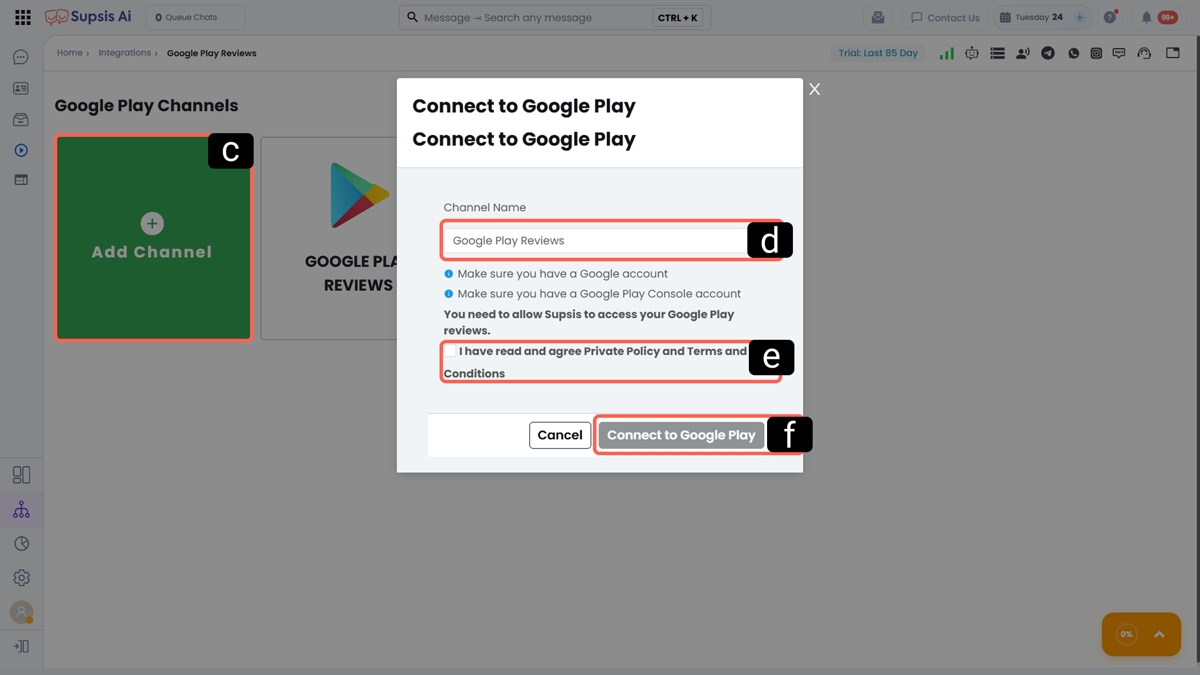The image size is (1200, 675).
Task: Open the integrations hierarchy icon in the sidebar
Action: pos(21,509)
